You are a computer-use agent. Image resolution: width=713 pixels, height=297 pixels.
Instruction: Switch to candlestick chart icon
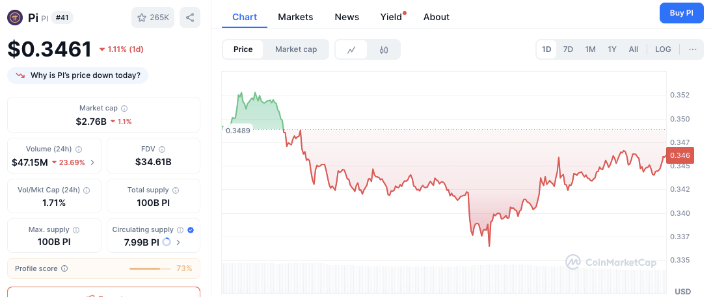tap(384, 49)
